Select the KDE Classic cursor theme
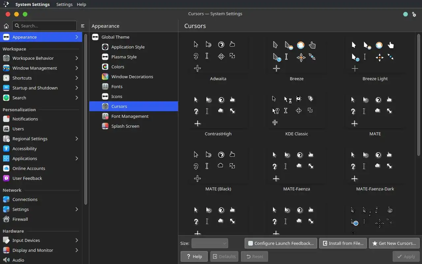422x264 pixels. pyautogui.click(x=296, y=115)
